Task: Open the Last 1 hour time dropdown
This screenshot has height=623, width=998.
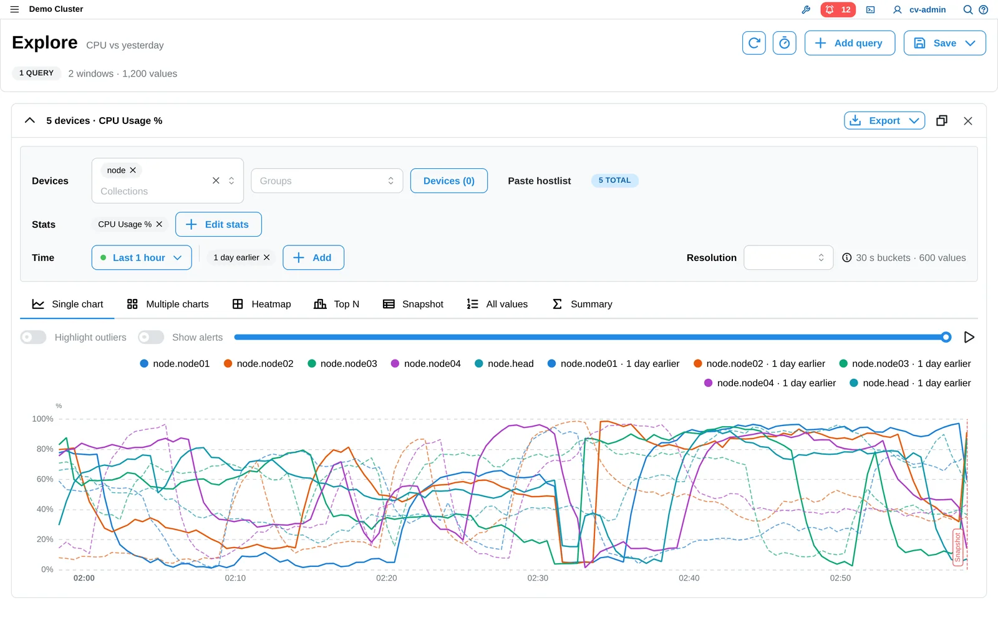Action: pos(142,257)
